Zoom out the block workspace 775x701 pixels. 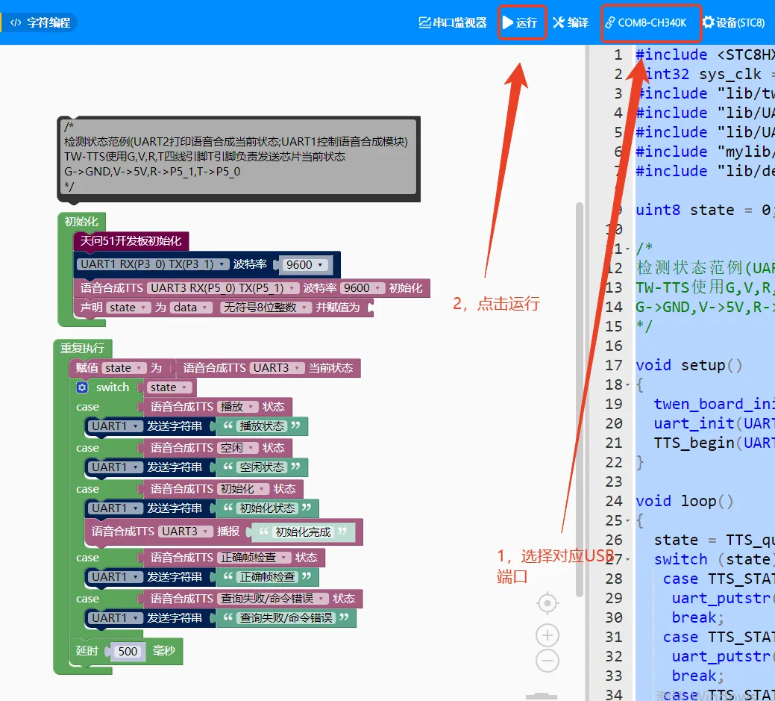tap(547, 661)
